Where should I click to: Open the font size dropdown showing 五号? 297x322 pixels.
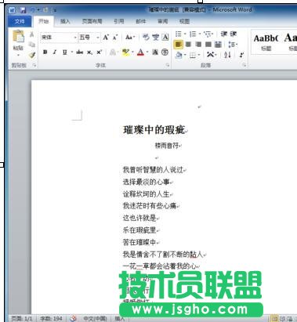click(89, 38)
